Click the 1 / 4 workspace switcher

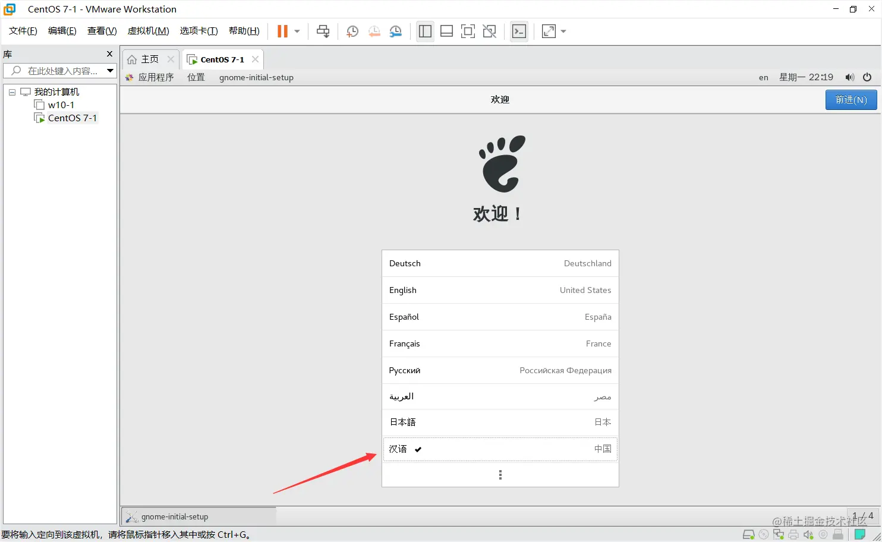click(x=862, y=516)
